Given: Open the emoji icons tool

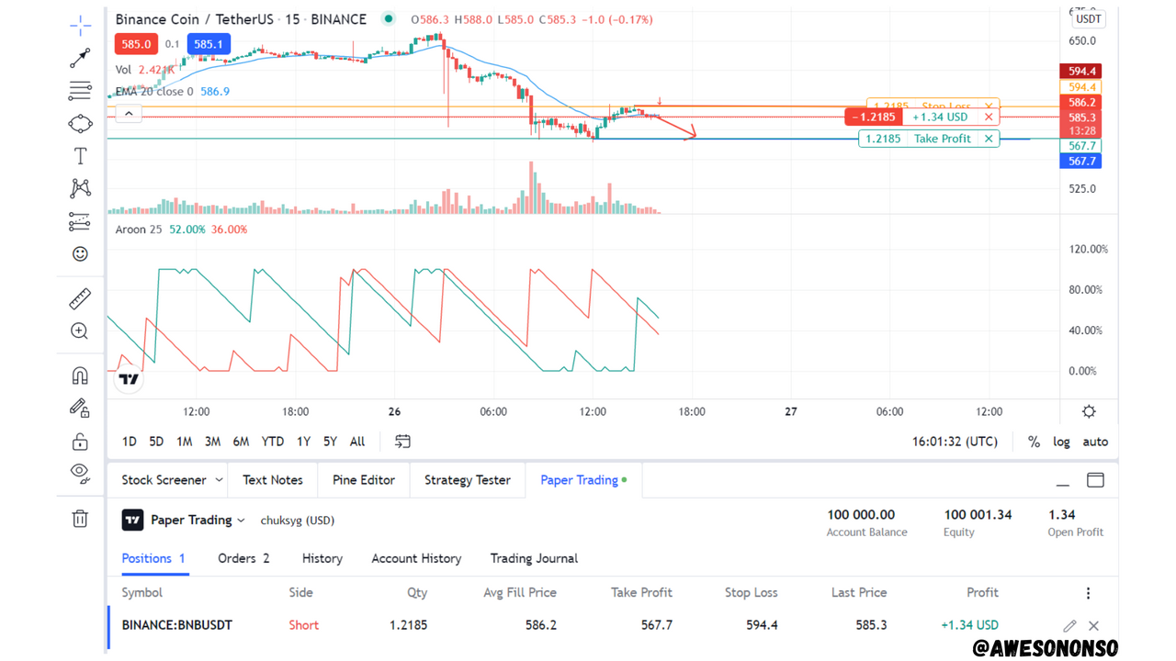Looking at the screenshot, I should (80, 254).
